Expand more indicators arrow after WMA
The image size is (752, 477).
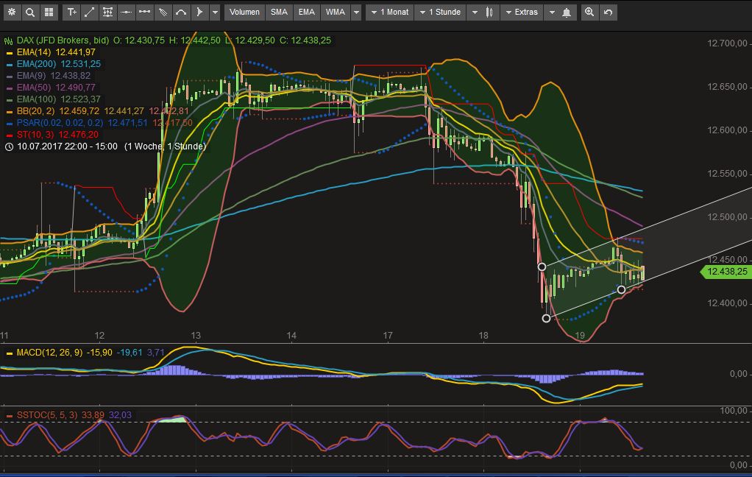(356, 13)
